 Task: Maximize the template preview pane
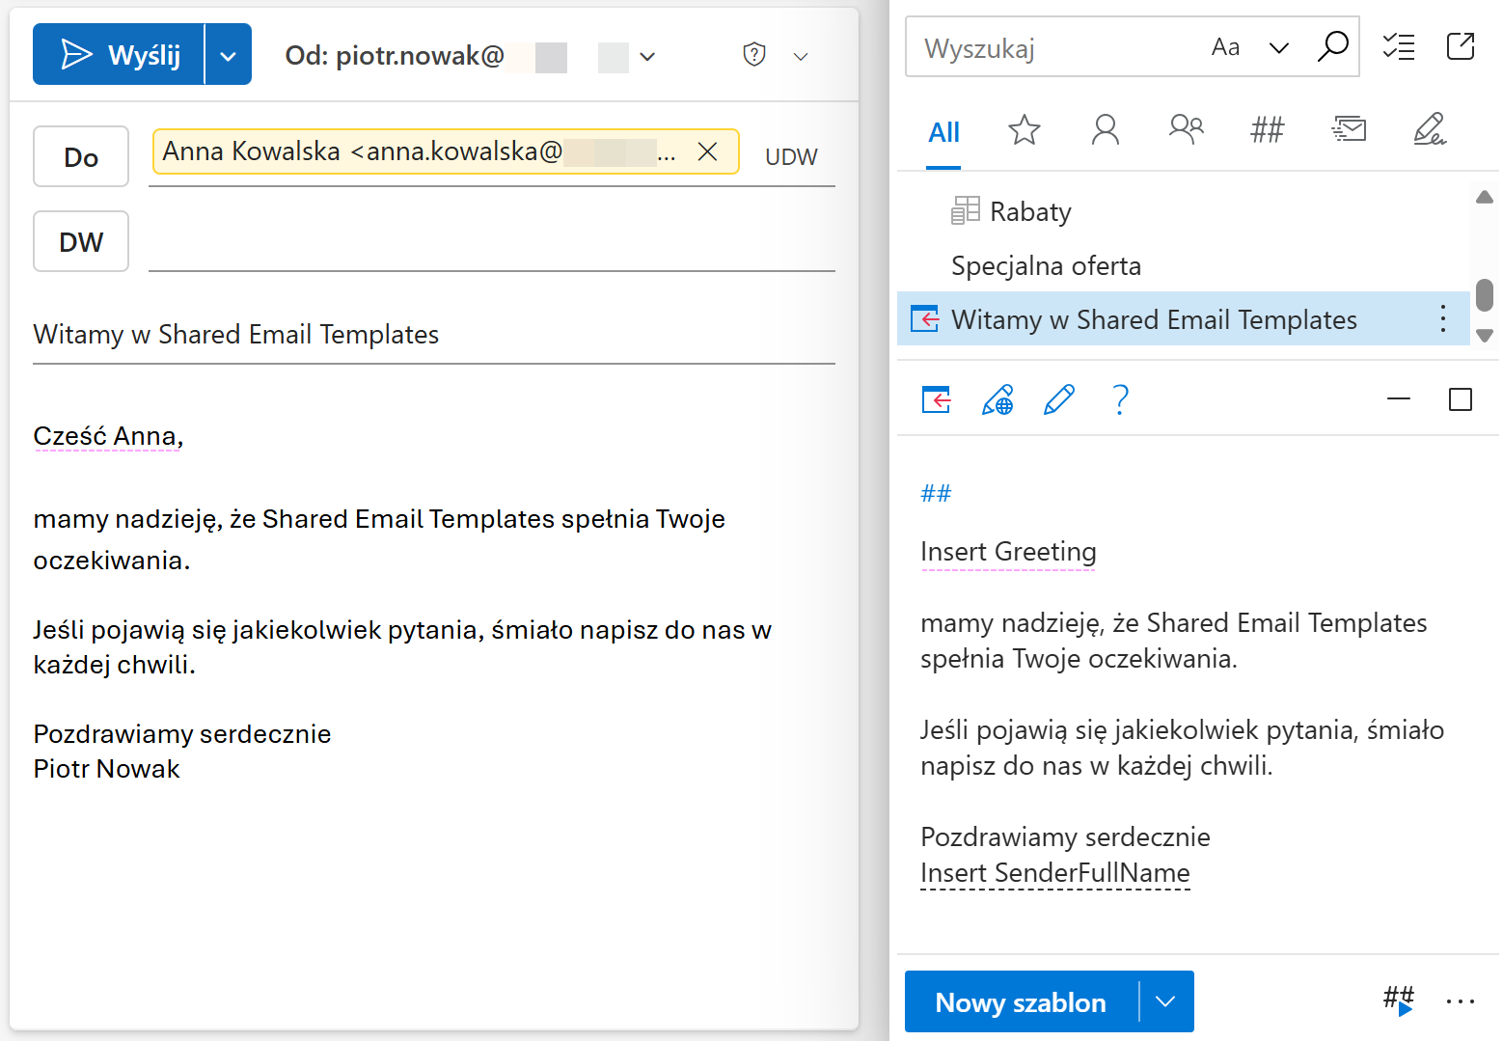(x=1460, y=399)
